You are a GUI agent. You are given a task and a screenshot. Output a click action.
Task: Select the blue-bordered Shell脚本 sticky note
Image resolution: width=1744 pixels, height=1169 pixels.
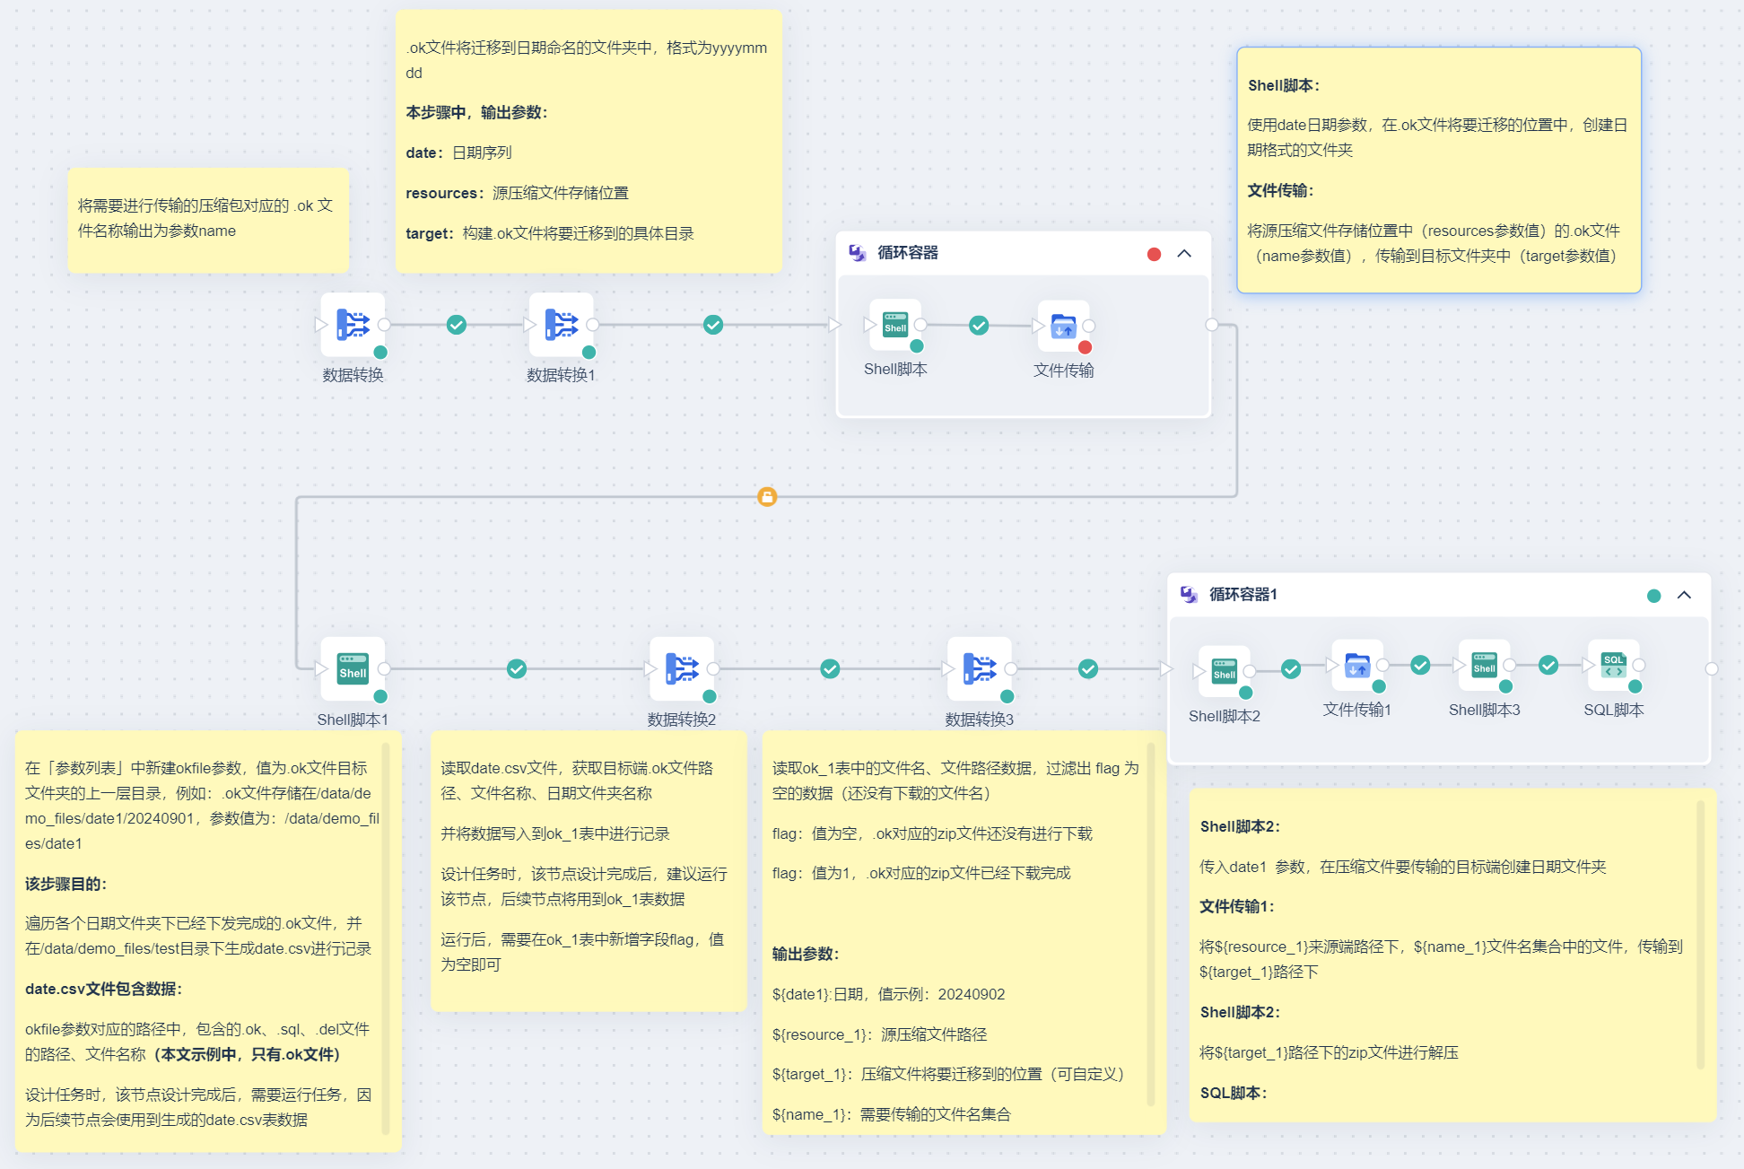click(1438, 170)
